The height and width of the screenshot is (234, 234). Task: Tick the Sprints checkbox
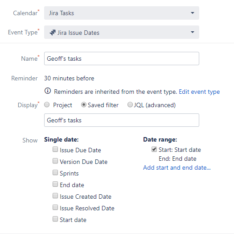tap(55, 172)
